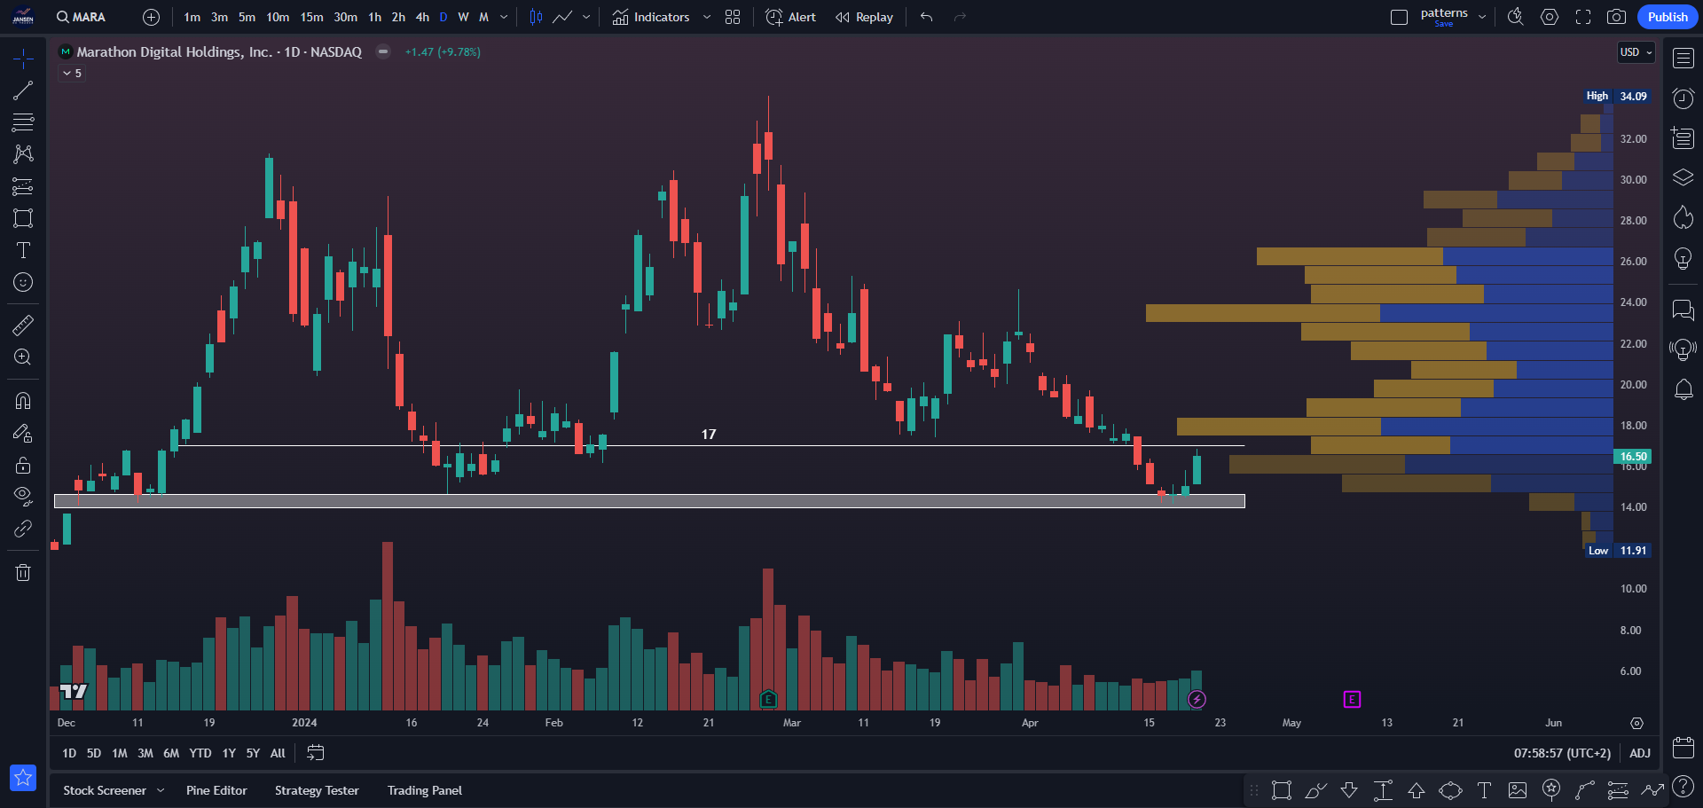The height and width of the screenshot is (808, 1703).
Task: Toggle magnet mode for drawings
Action: pyautogui.click(x=23, y=401)
